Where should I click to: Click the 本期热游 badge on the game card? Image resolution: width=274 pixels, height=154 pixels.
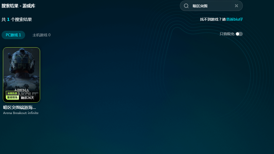click(x=12, y=93)
